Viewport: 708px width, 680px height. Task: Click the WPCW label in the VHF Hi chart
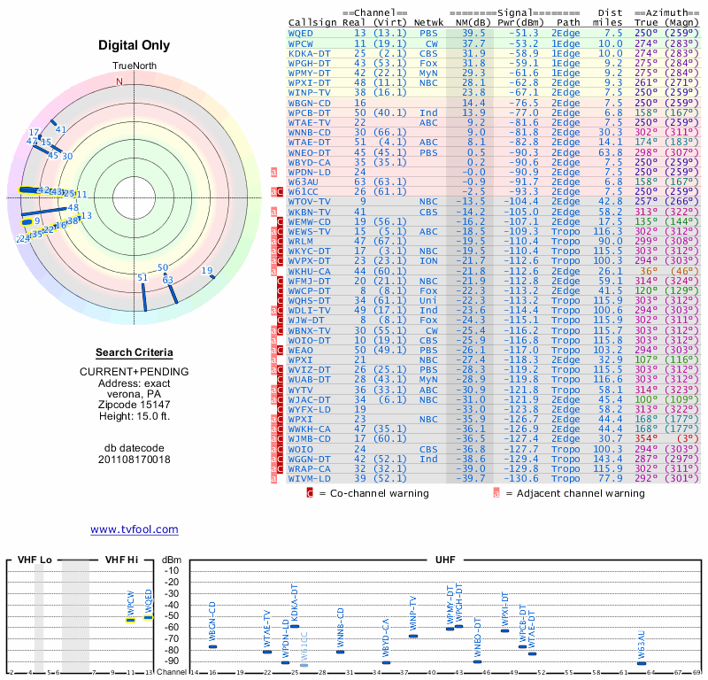pos(130,603)
